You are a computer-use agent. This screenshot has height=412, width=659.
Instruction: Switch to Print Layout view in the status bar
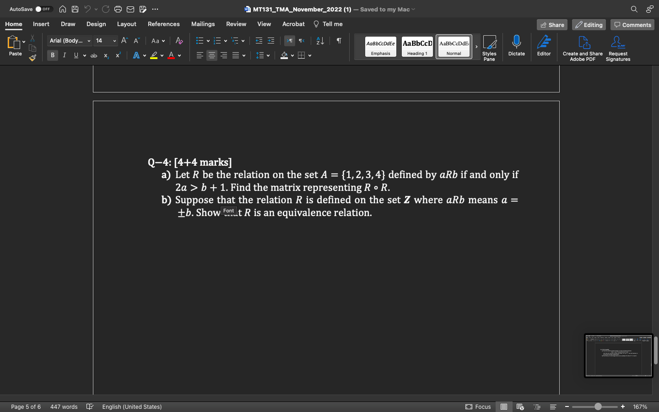[504, 407]
